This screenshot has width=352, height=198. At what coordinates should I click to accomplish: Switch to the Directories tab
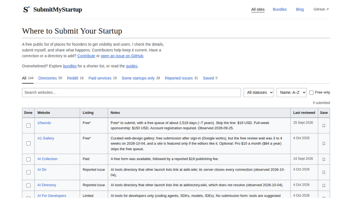(50, 78)
